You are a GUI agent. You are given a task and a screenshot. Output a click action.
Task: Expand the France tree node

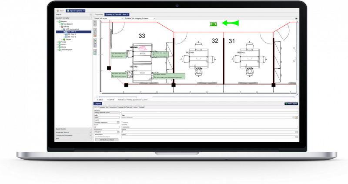coord(57,42)
